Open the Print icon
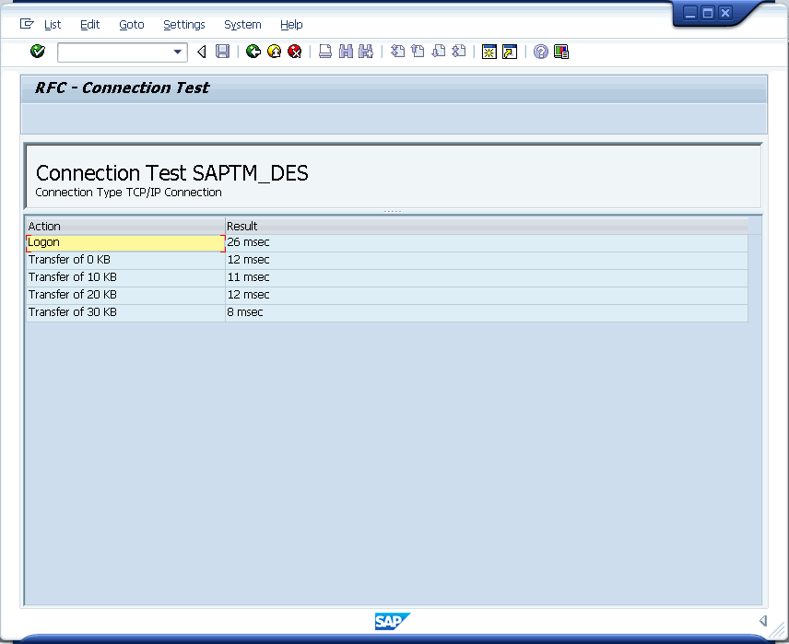 [324, 52]
